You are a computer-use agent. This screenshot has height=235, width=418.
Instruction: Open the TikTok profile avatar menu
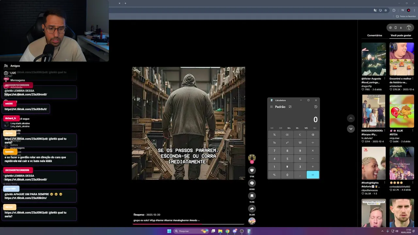[x=409, y=28]
